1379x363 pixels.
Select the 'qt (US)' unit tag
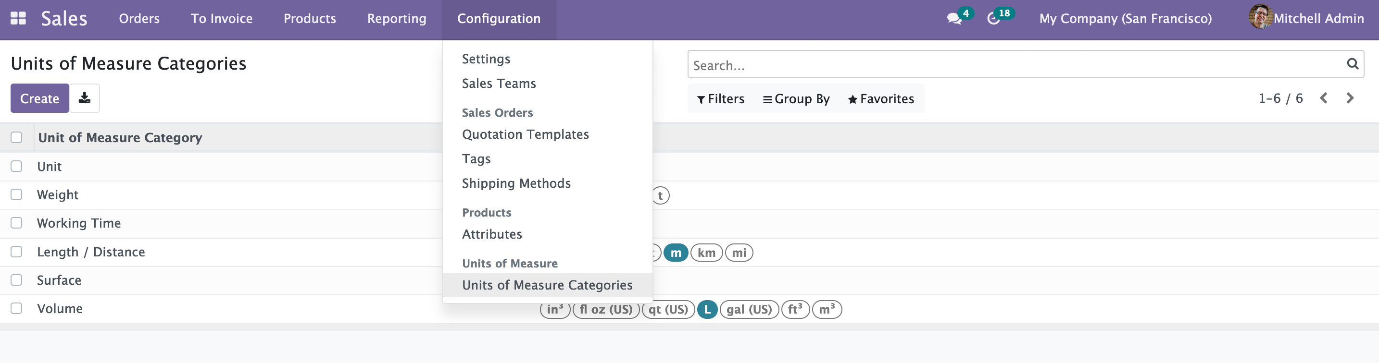click(x=668, y=309)
